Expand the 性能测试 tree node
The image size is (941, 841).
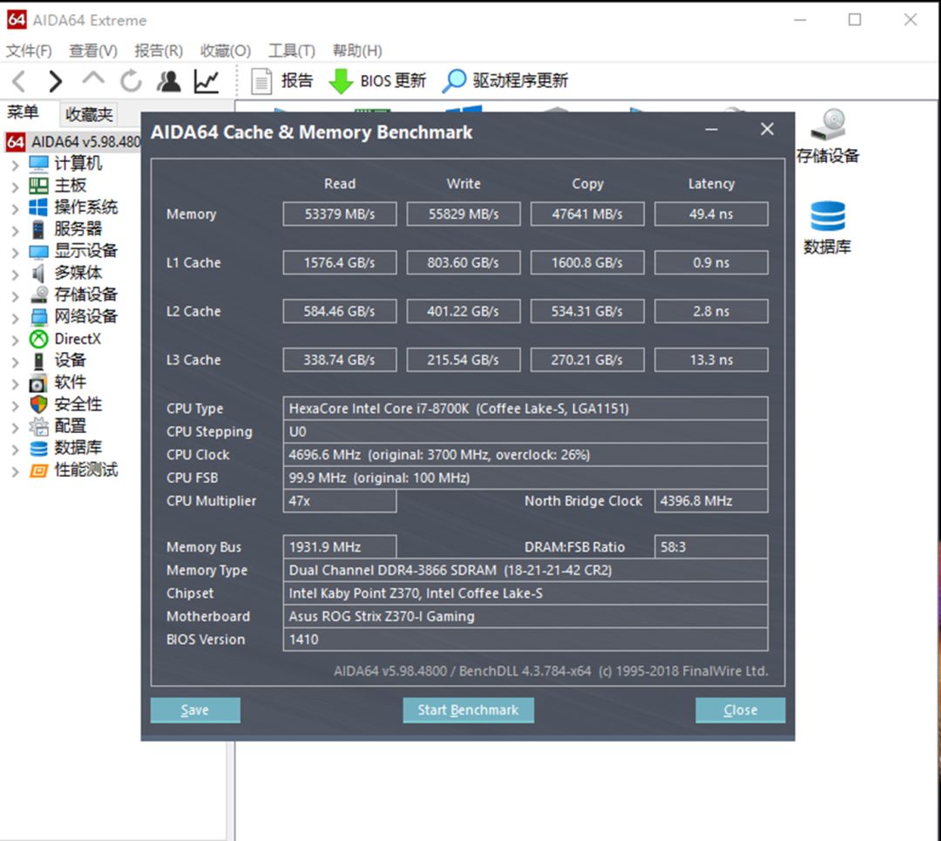point(15,471)
